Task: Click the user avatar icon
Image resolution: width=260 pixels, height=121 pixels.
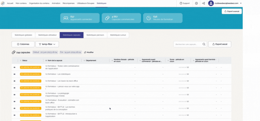Action: click(x=211, y=3)
